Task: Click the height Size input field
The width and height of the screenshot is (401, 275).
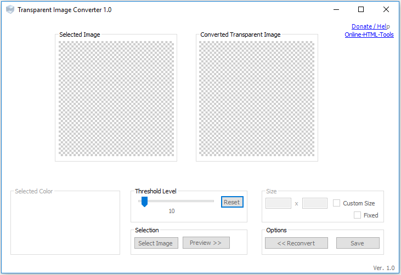Action: click(314, 203)
